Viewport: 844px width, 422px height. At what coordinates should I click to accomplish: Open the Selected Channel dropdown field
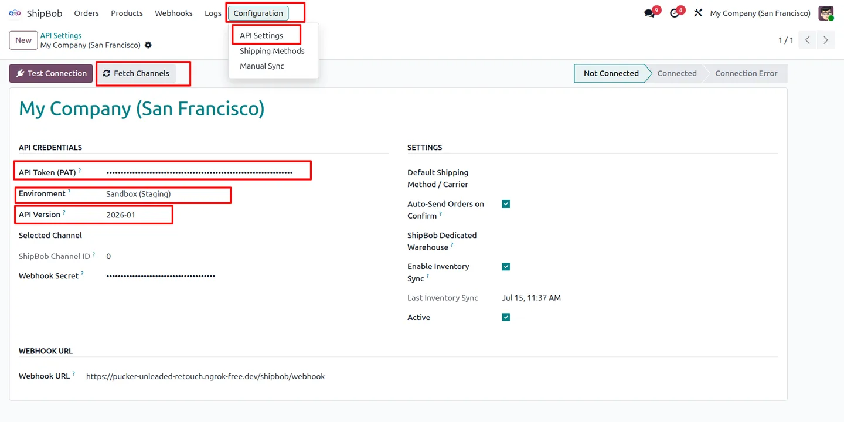pyautogui.click(x=247, y=236)
